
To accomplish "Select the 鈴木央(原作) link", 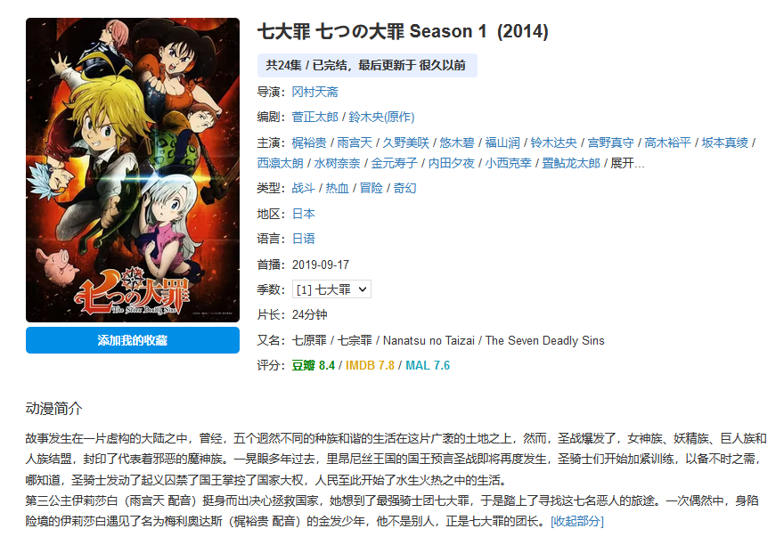I will click(x=381, y=117).
